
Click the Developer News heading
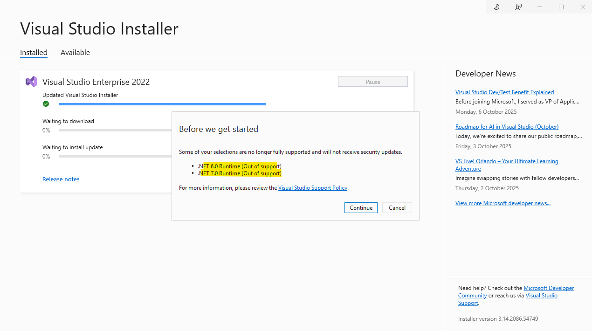[x=486, y=74]
